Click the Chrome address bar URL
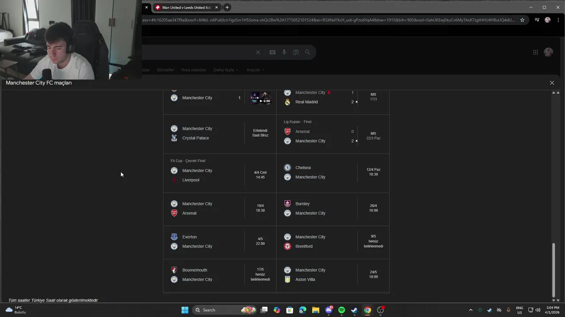 tap(328, 20)
